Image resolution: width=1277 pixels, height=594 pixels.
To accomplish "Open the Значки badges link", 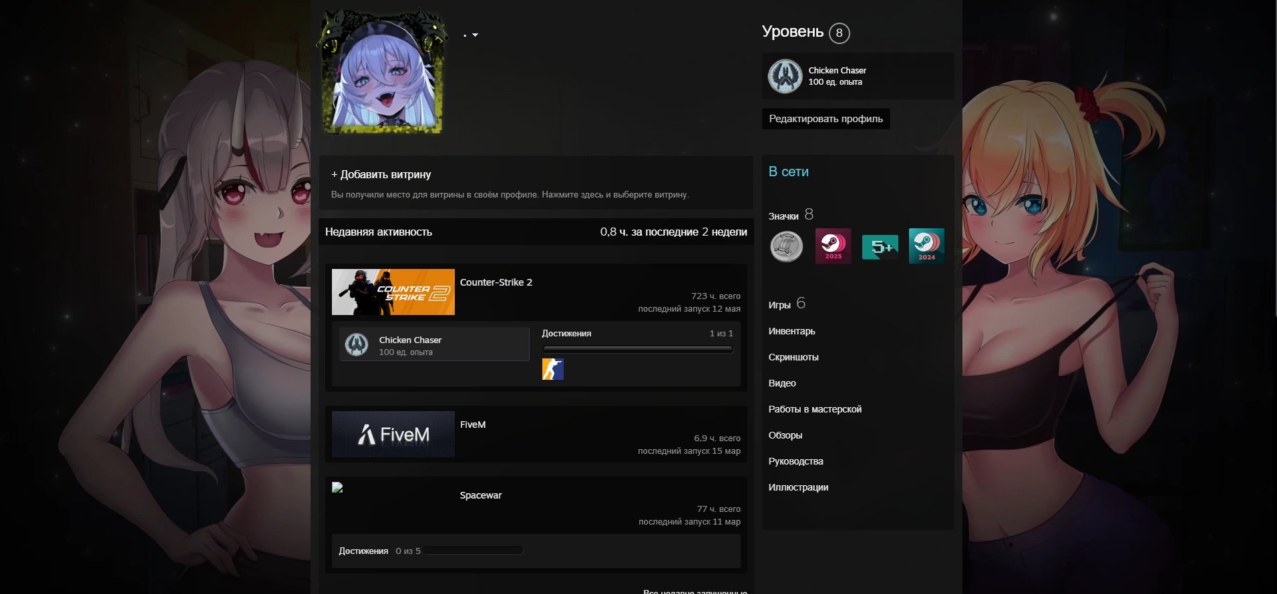I will [783, 216].
